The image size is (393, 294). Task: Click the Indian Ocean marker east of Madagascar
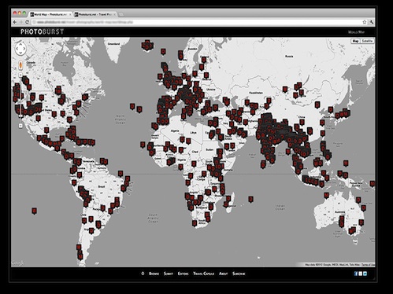[251, 200]
